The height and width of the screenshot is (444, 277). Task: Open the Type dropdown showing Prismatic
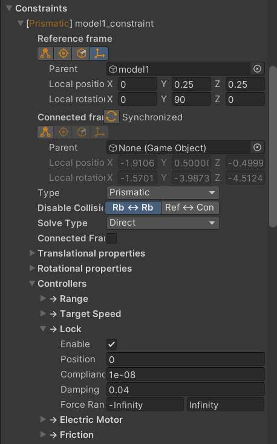point(163,192)
